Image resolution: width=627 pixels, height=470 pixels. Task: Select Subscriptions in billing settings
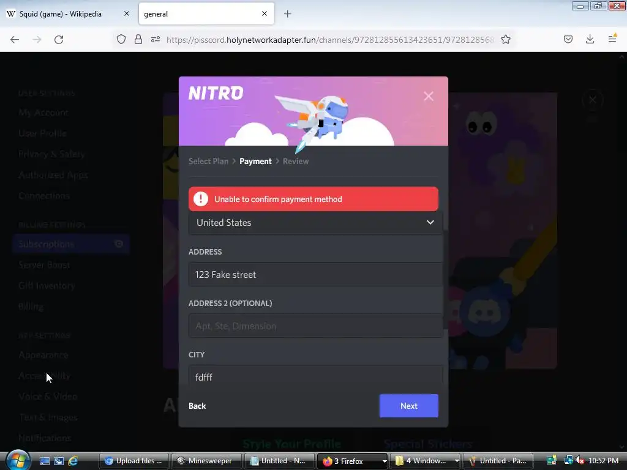point(71,244)
